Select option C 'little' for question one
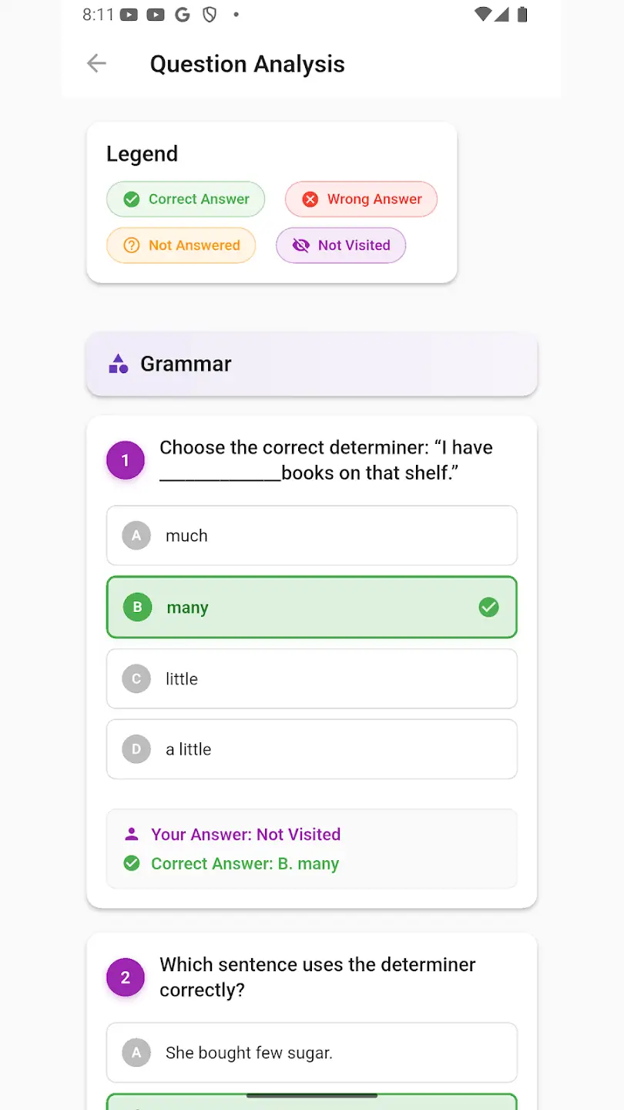 [311, 678]
